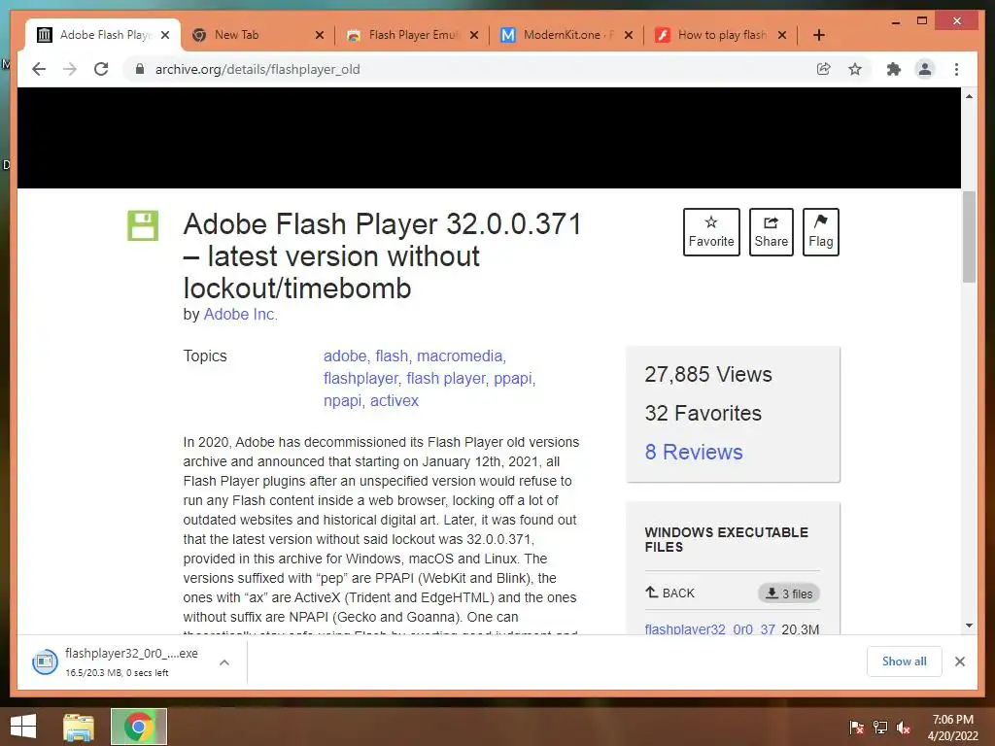Open the taskbar clock and date

click(x=952, y=728)
